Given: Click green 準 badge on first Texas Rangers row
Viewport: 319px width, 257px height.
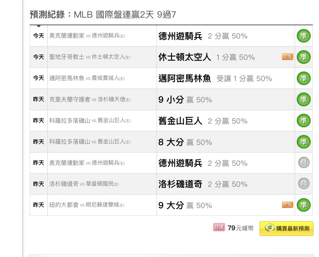Looking at the screenshot, I should coord(304,36).
